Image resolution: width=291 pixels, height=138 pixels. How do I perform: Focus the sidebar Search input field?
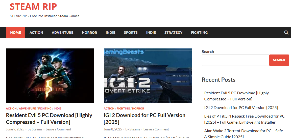[235, 60]
